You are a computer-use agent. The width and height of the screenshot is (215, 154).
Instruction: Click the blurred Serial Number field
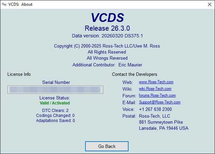(55, 90)
